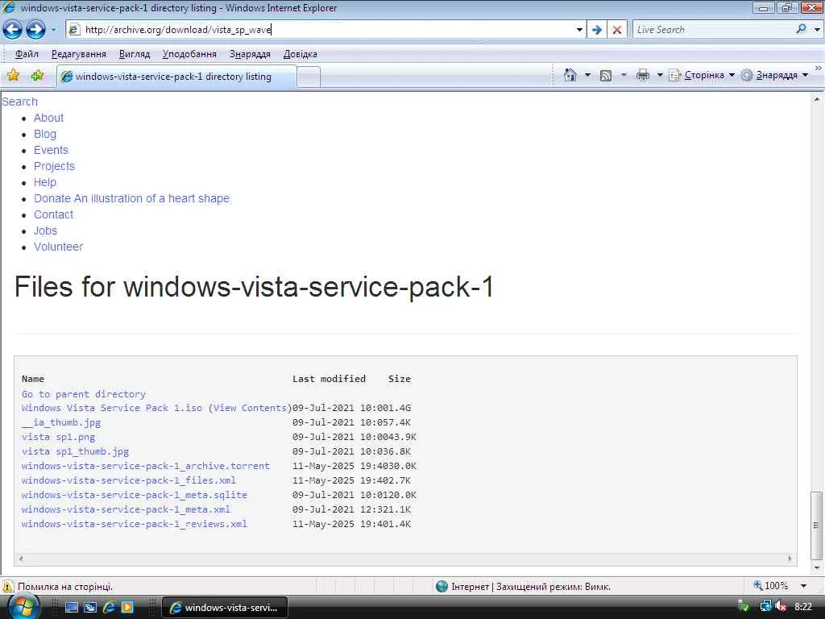Click the page scrollbar up arrow
The image size is (825, 619).
click(816, 99)
